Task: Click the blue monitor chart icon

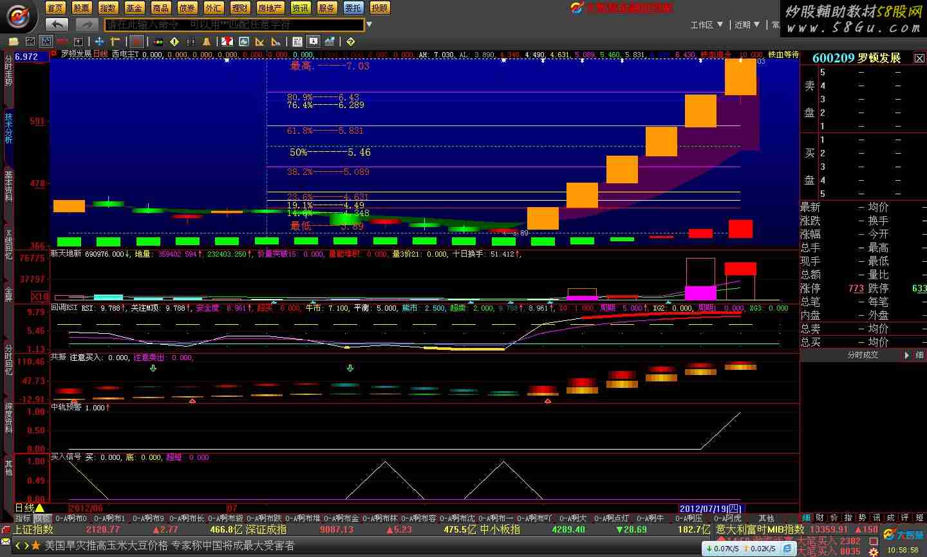Action: pos(243,41)
